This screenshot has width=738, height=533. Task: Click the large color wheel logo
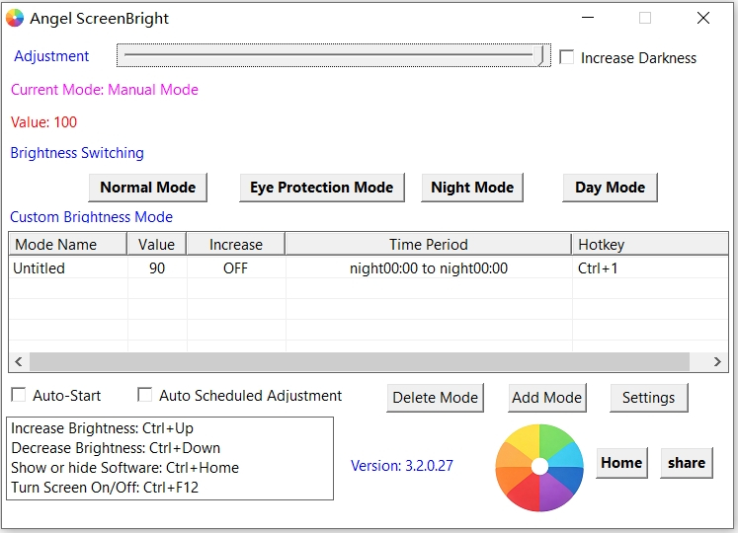coord(539,467)
